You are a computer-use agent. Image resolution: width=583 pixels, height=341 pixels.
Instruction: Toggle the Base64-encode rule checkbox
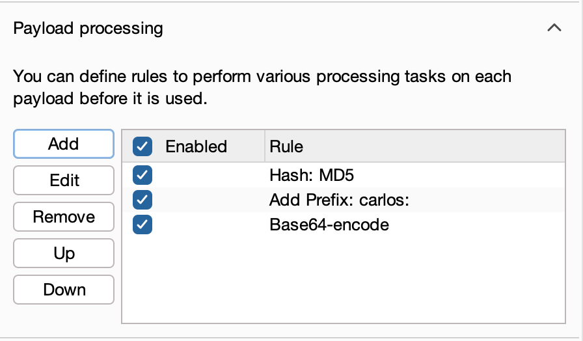pyautogui.click(x=142, y=225)
